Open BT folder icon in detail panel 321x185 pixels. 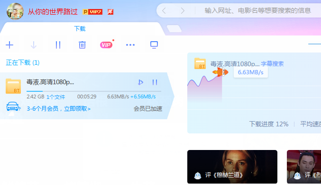point(200,63)
